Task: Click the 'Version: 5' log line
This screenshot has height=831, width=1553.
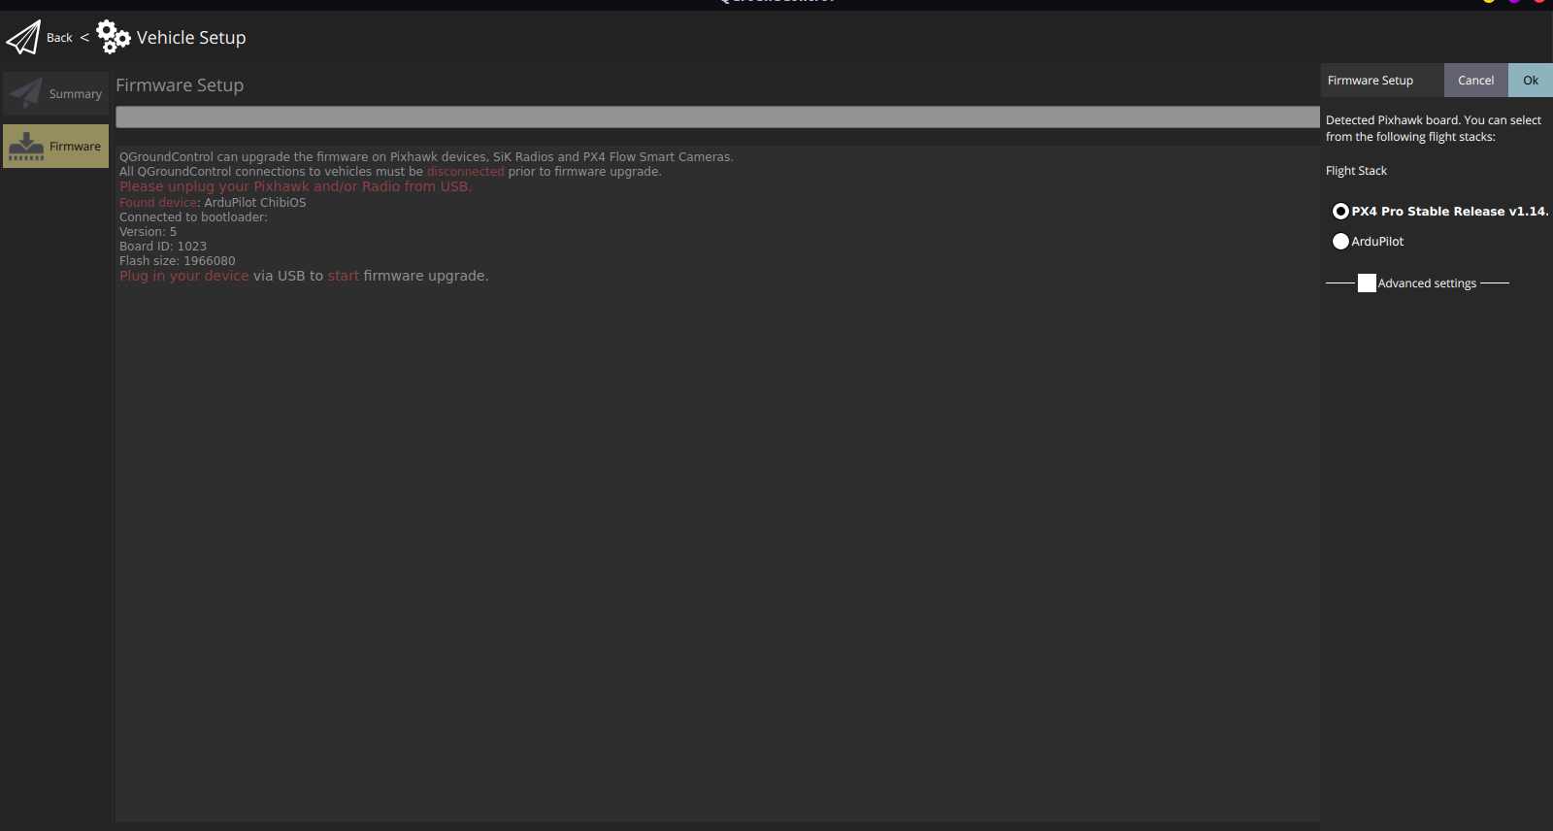Action: [149, 232]
